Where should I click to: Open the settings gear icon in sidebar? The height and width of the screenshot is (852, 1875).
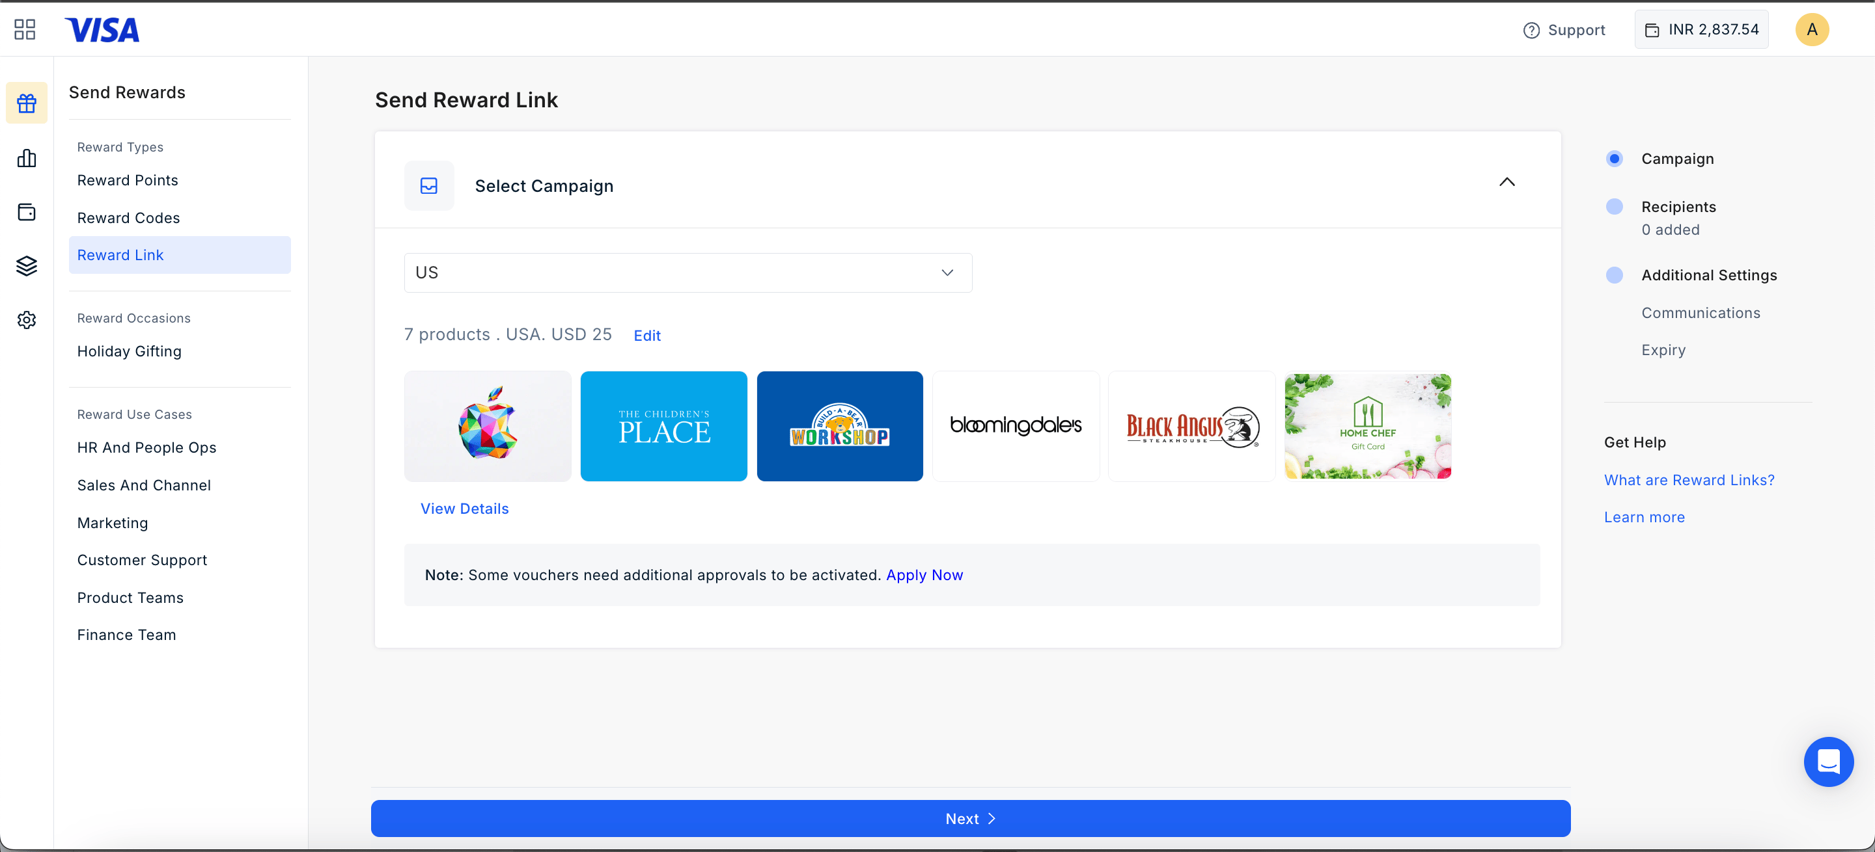(x=27, y=320)
